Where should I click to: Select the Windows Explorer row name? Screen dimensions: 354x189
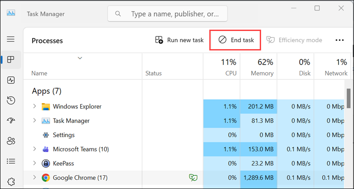coord(77,106)
